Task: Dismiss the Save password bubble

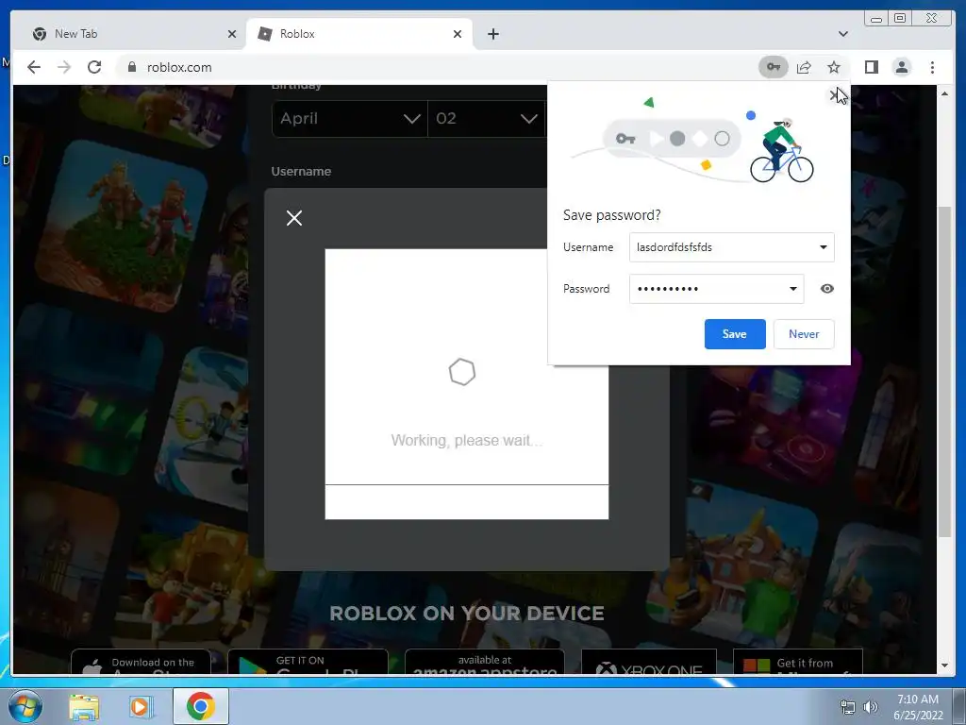Action: 834,95
